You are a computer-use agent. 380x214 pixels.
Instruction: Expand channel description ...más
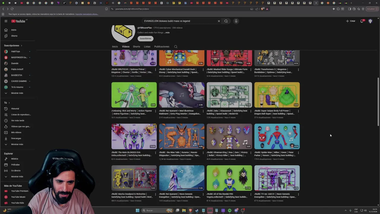pos(167,33)
